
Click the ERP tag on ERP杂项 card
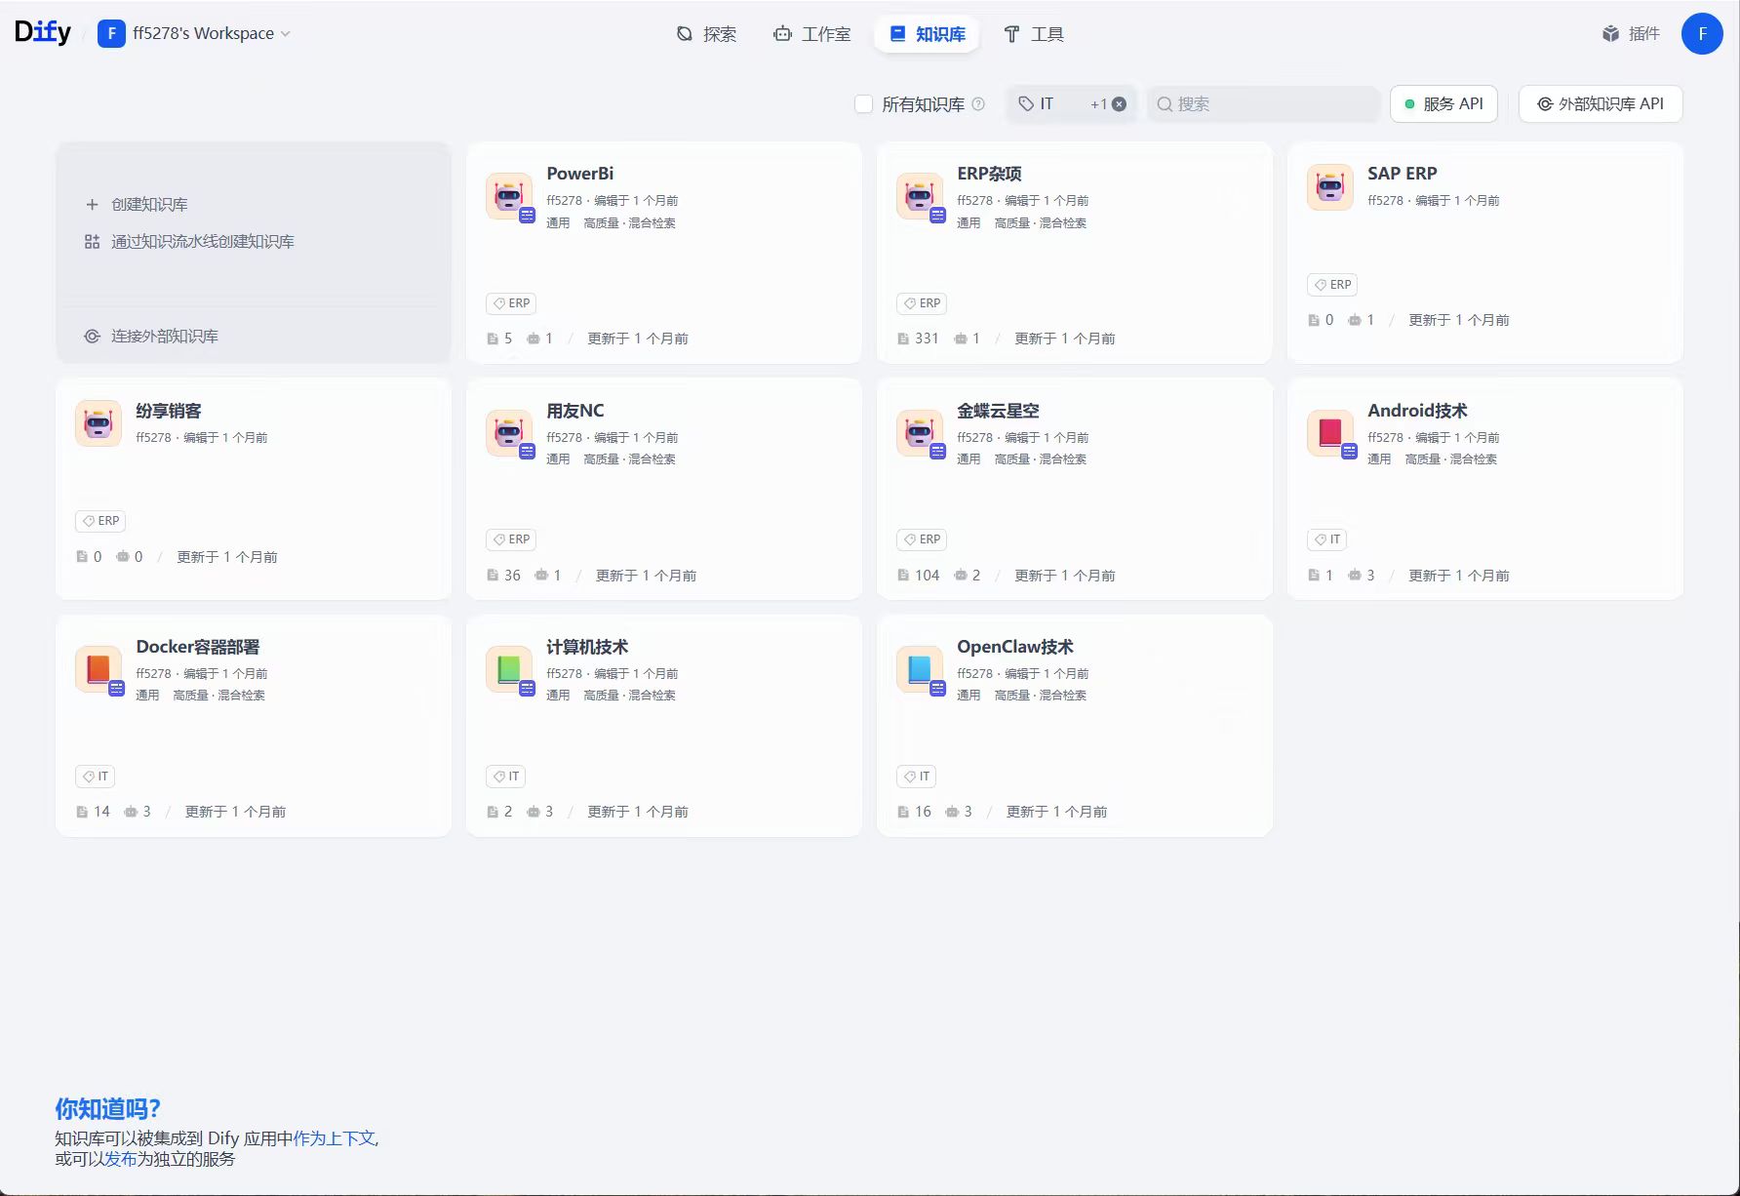(x=923, y=303)
